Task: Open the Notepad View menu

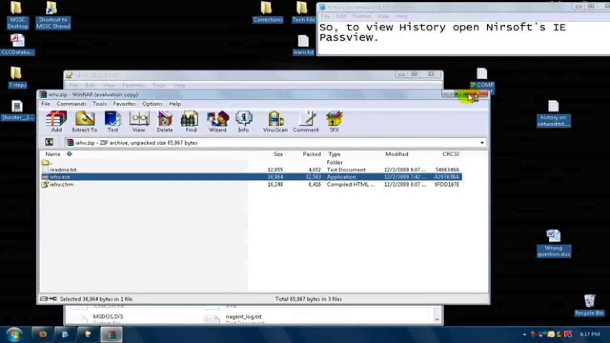Action: coord(383,16)
